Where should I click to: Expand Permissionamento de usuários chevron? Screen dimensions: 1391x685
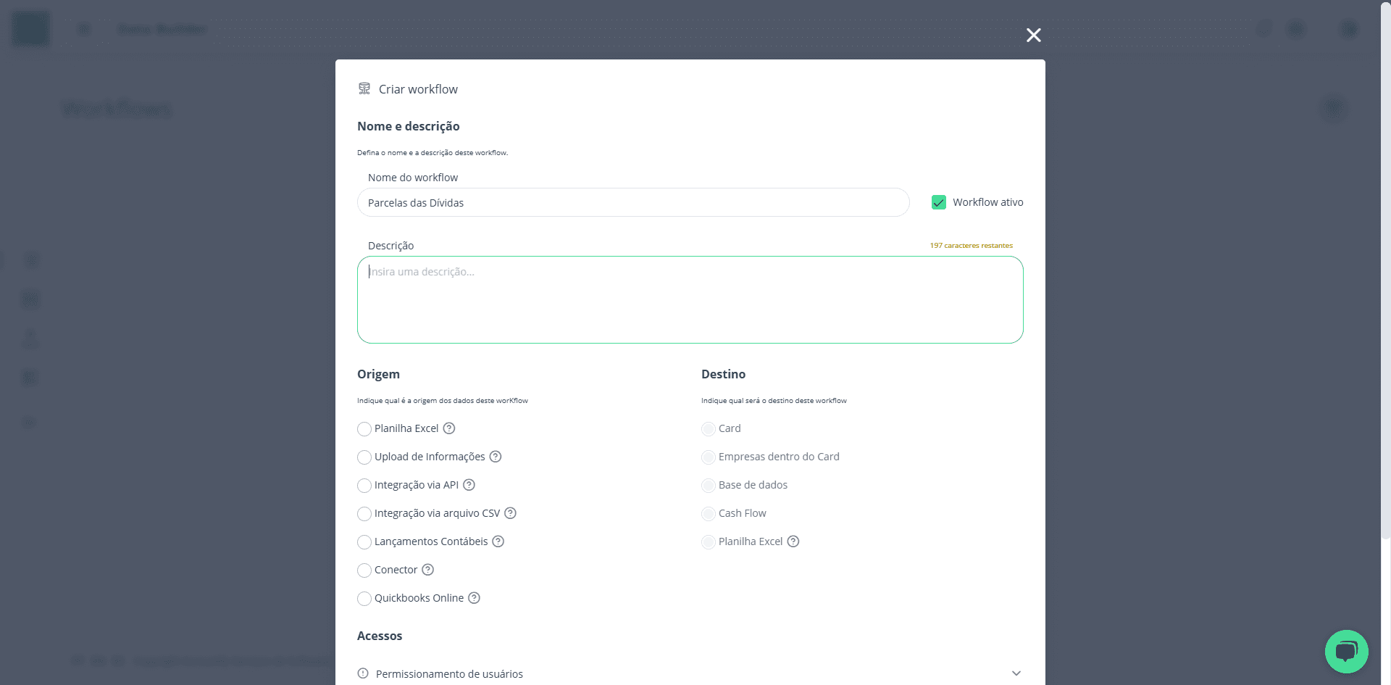click(x=1016, y=673)
